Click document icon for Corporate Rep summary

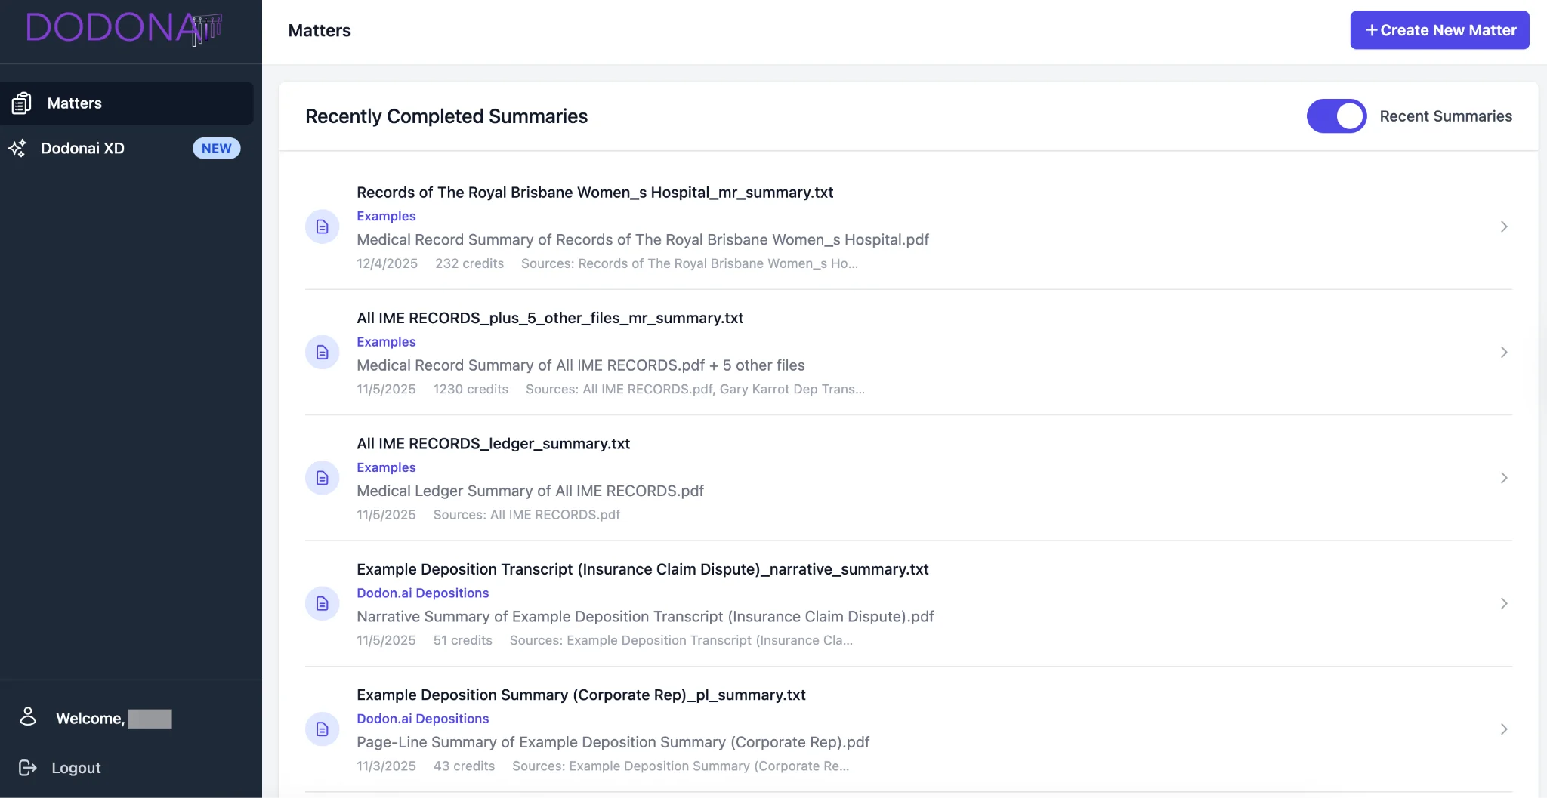click(322, 729)
